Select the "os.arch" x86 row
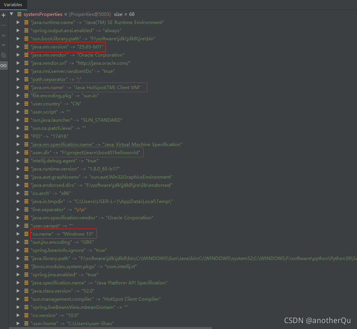The image size is (357, 329). tap(51, 193)
